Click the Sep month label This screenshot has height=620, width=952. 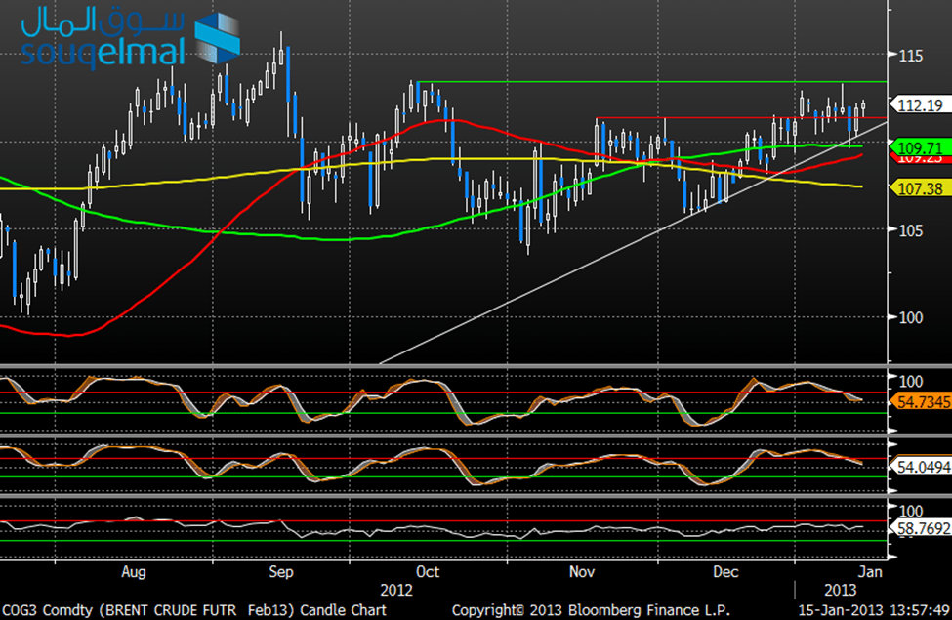281,571
